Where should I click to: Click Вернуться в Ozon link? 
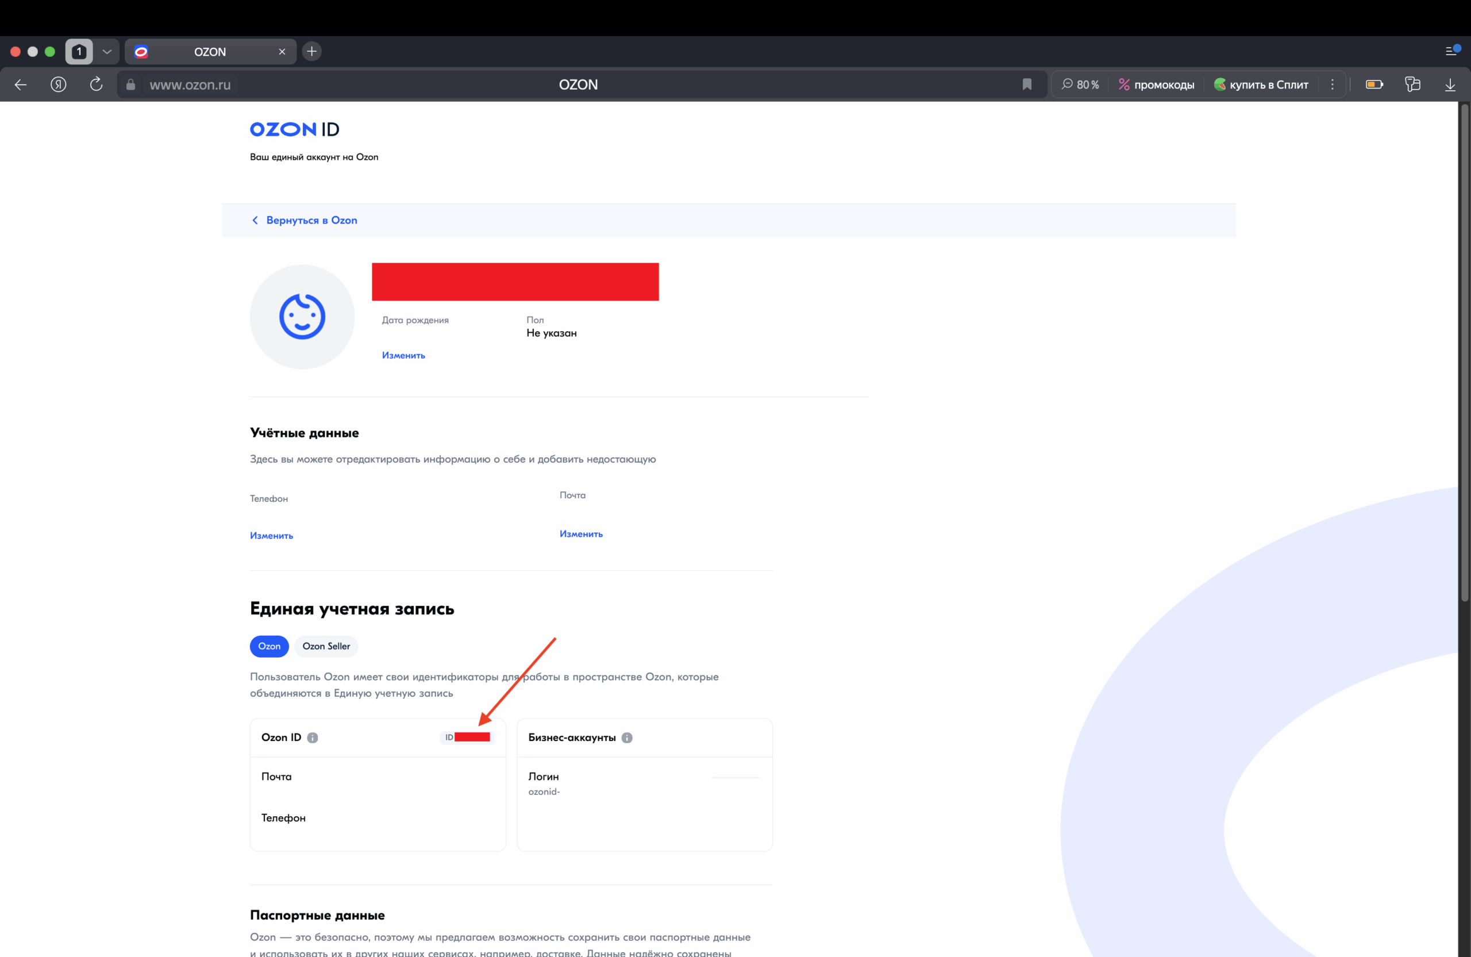click(x=305, y=220)
